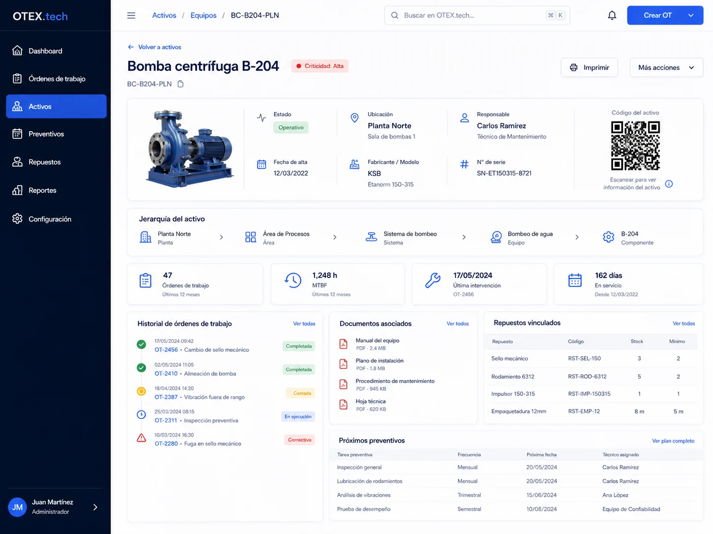Click the Criticidad: Alta badge
713x534 pixels.
click(x=320, y=66)
